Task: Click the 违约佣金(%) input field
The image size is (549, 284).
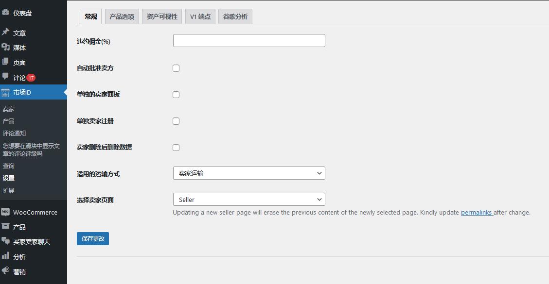Action: click(x=248, y=41)
